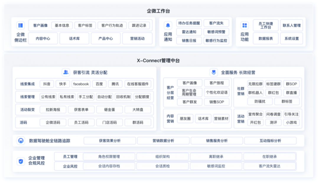Open 拉新海报 activity
Image resolution: width=319 pixels, height=183 pixels.
53,110
